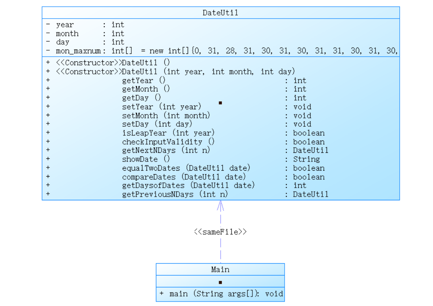
Task: Select the Main class title
Action: click(x=220, y=270)
